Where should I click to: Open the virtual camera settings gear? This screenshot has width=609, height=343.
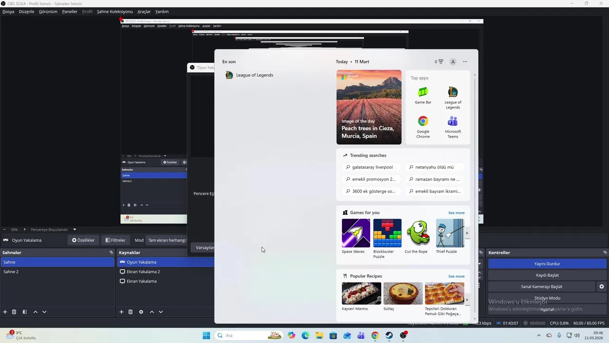click(x=601, y=287)
